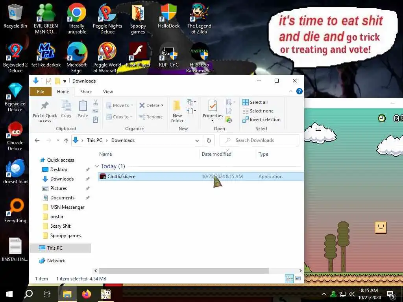Screen dimensions: 403x302
Task: Open the 'literally unusable' Chrome shortcut
Action: click(x=77, y=18)
